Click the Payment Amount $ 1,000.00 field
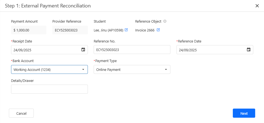 pos(28,30)
